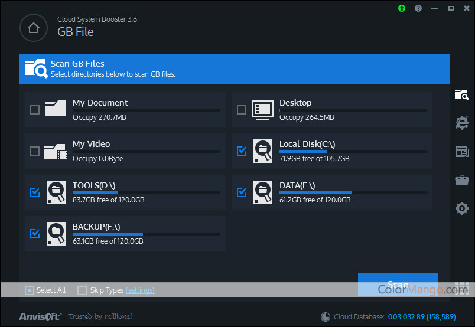Open the title bar dropdown menu arrow
Viewport: 475px width, 327px height.
pyautogui.click(x=435, y=8)
